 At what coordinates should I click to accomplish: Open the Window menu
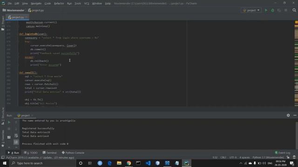coord(97,3)
